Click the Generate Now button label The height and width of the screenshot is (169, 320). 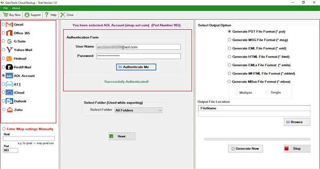[x=247, y=148]
